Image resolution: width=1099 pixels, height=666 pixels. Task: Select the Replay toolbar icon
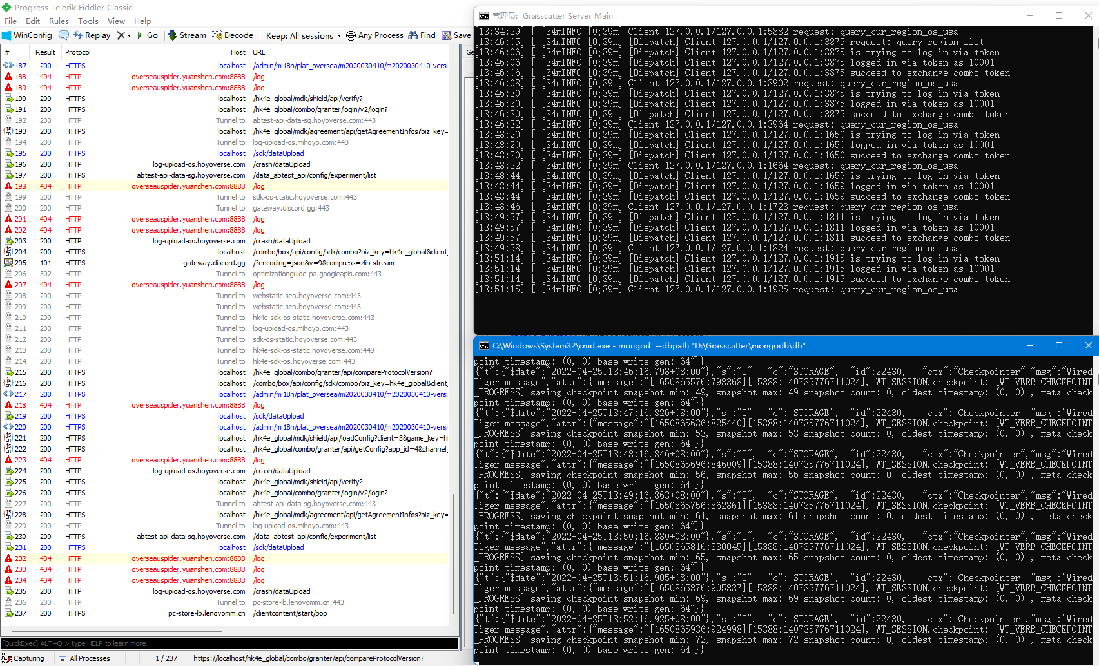[x=92, y=35]
